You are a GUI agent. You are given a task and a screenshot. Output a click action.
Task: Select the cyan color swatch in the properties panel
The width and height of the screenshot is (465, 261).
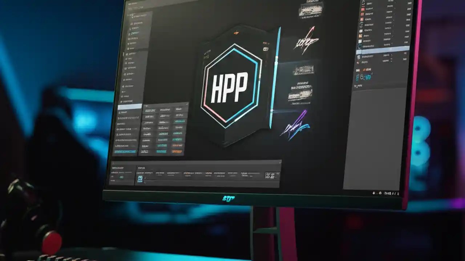pos(125,152)
